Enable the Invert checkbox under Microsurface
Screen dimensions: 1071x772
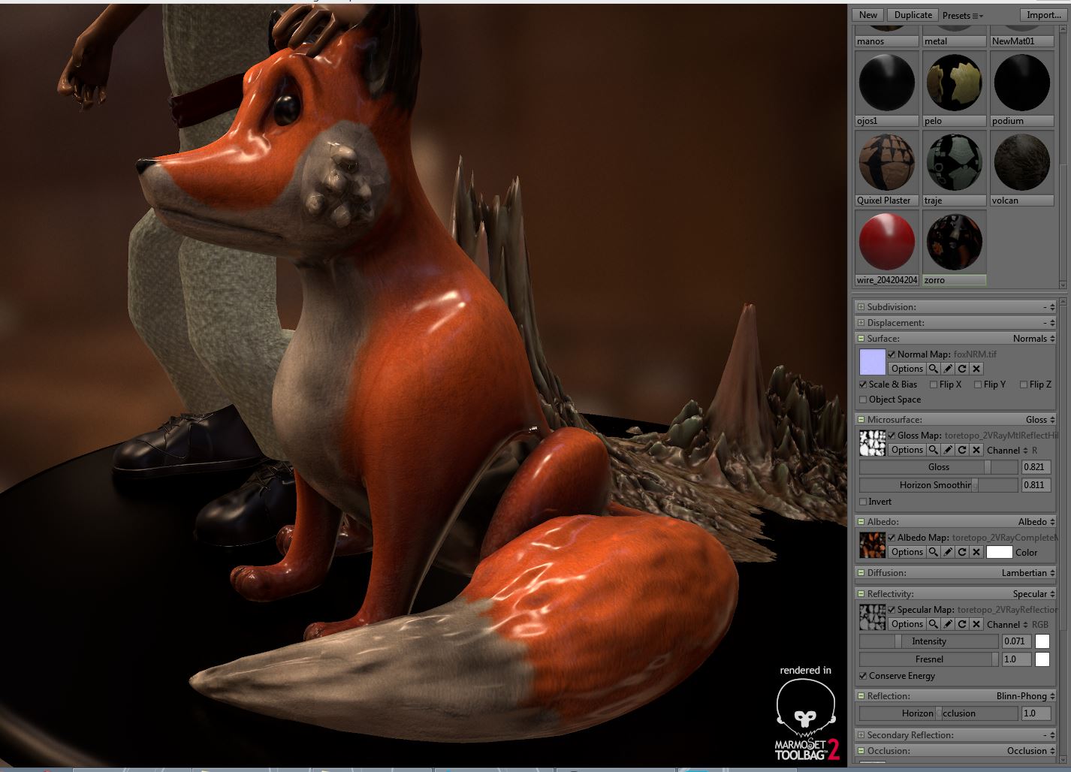pyautogui.click(x=863, y=502)
